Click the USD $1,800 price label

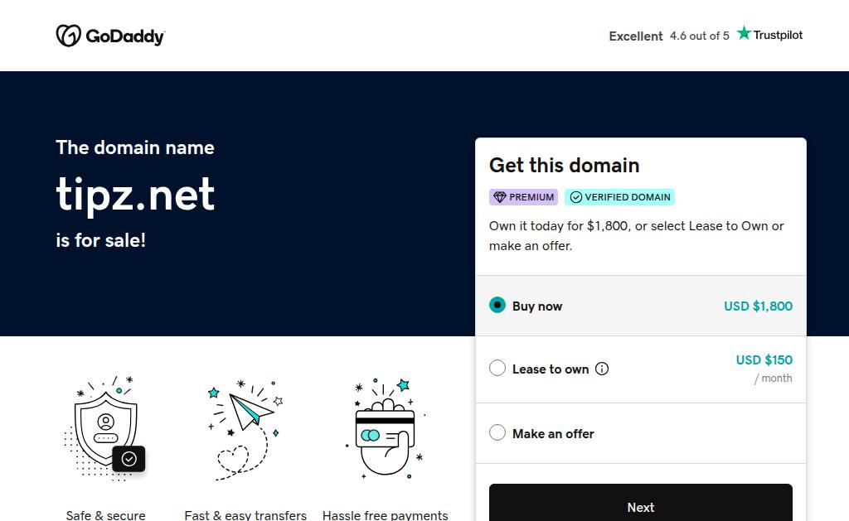pos(758,306)
